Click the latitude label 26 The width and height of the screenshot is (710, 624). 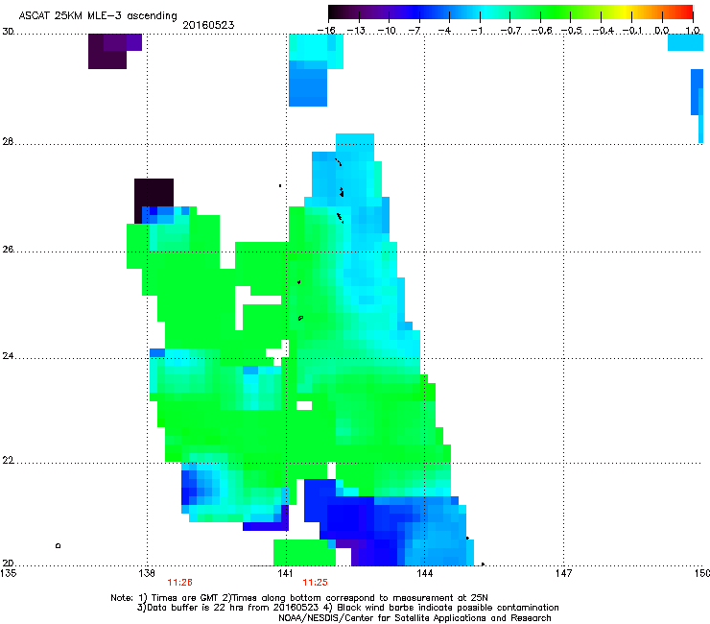point(8,250)
